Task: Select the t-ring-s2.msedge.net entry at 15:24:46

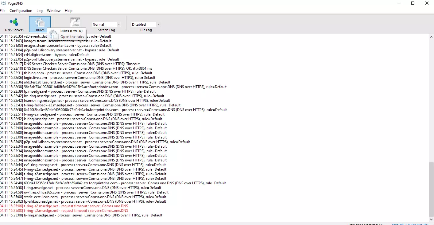Action: (83, 174)
